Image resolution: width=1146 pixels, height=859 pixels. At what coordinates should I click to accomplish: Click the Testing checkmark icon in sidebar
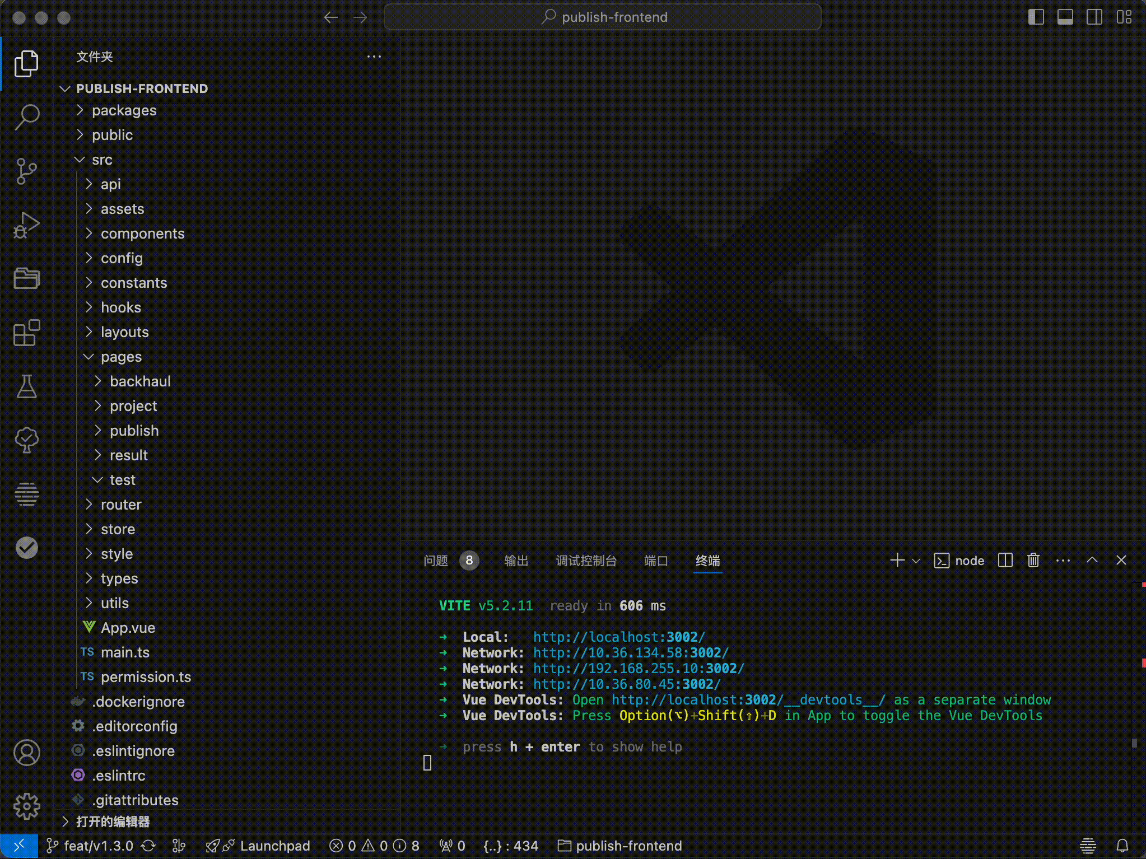coord(27,548)
